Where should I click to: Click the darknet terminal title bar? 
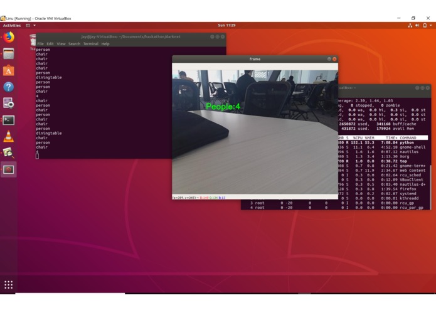coord(130,36)
